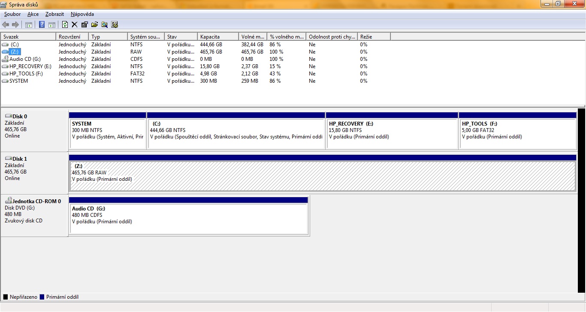The width and height of the screenshot is (586, 312).
Task: Select the Jednotka CD-ROM 0 label panel
Action: point(34,216)
